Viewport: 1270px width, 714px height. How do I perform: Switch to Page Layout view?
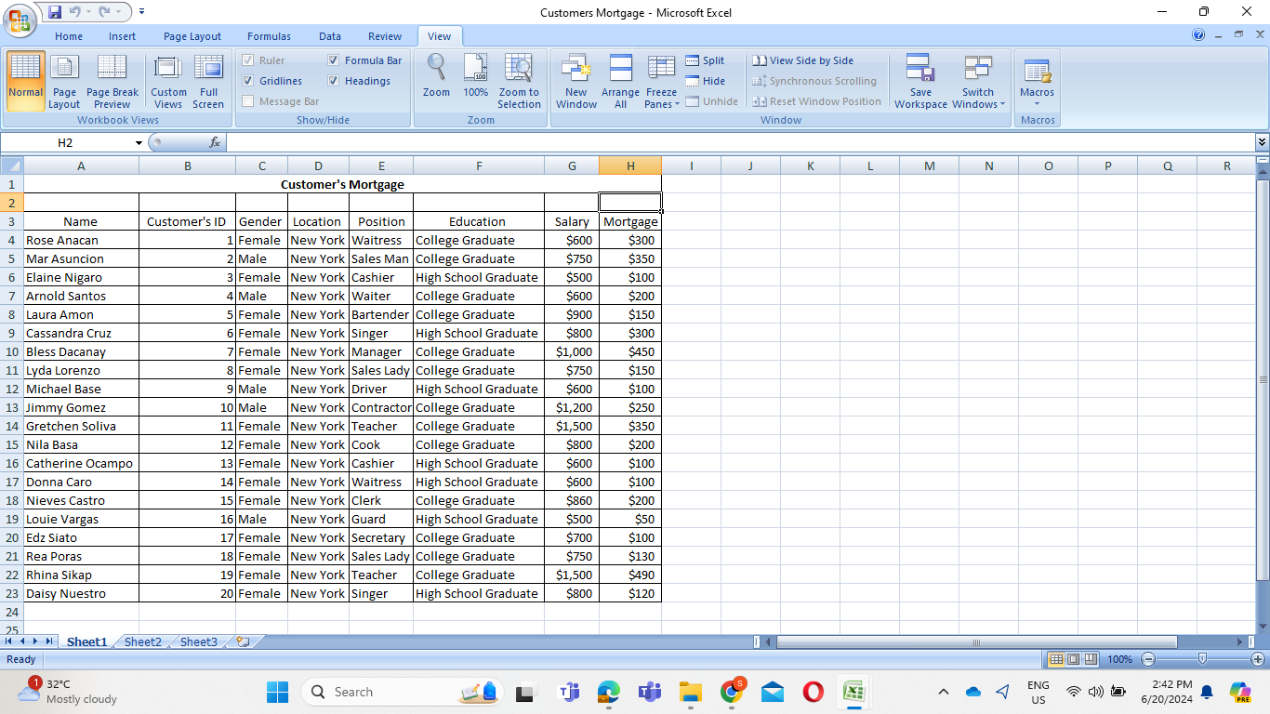(x=64, y=81)
